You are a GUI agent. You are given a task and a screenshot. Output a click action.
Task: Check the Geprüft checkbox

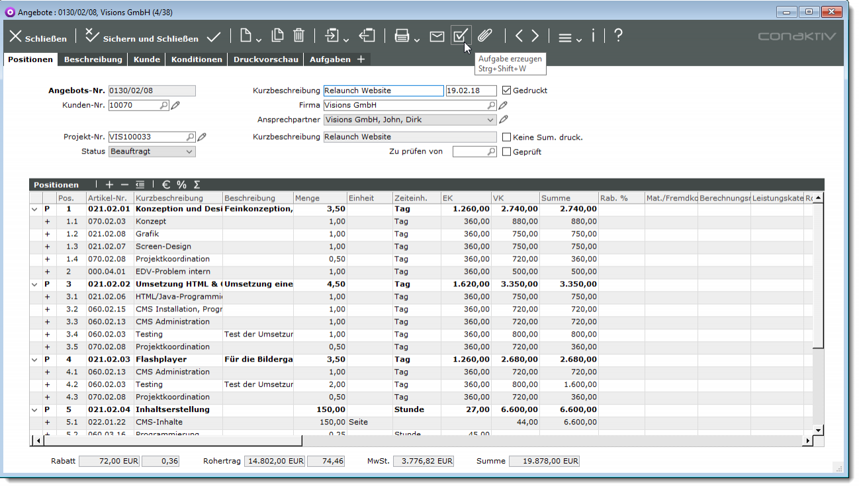[x=507, y=152]
